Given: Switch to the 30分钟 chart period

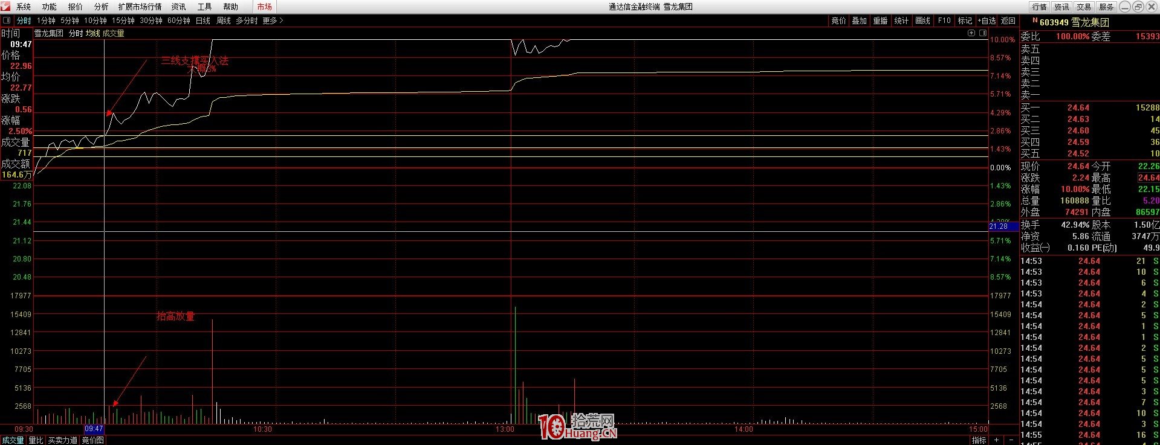Looking at the screenshot, I should point(151,21).
